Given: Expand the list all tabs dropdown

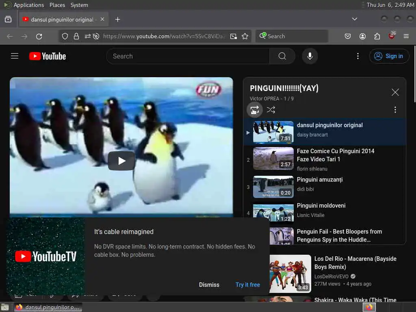Looking at the screenshot, I should point(354,19).
